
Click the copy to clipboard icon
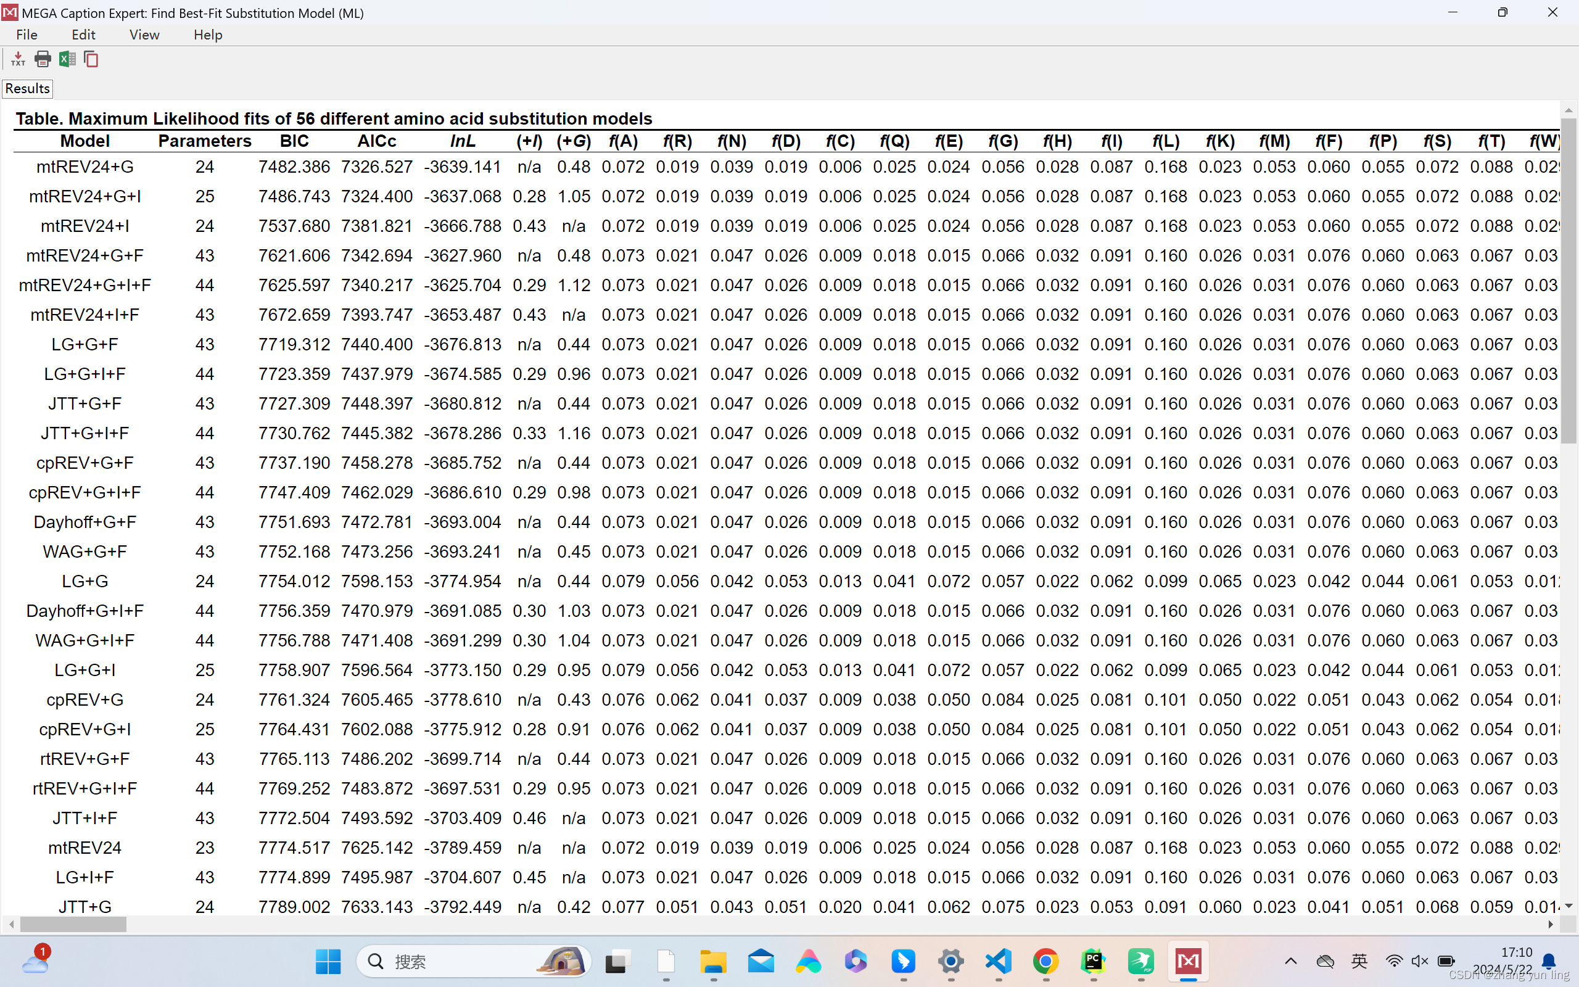pyautogui.click(x=91, y=59)
